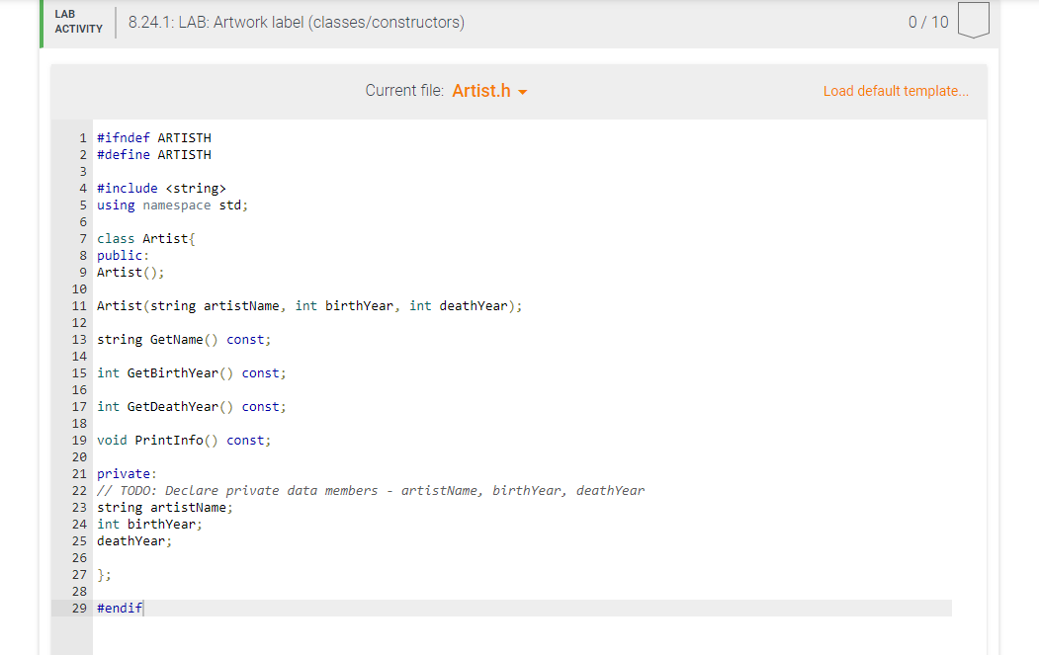Click line number 25 in gutter
The width and height of the screenshot is (1039, 655).
tap(79, 541)
